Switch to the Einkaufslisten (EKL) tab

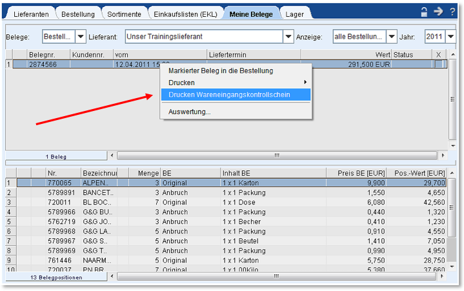click(186, 14)
